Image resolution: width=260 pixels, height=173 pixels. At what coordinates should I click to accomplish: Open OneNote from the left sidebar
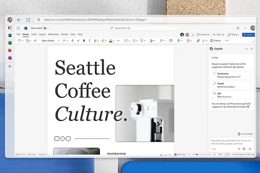pos(10,58)
